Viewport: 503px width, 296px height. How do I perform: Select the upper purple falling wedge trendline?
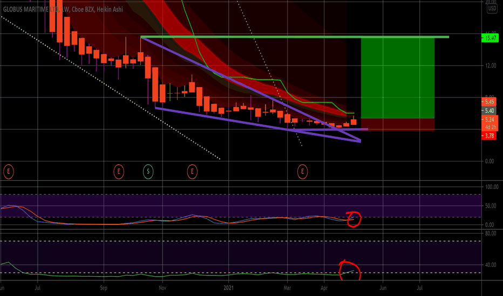click(250, 89)
